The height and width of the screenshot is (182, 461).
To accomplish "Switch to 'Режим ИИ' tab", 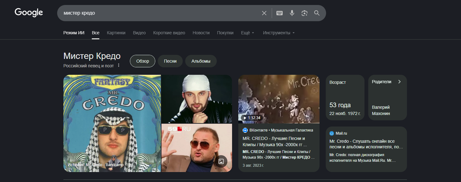I will (74, 33).
